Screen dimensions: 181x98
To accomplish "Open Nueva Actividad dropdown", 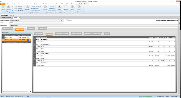I will 60,9.
